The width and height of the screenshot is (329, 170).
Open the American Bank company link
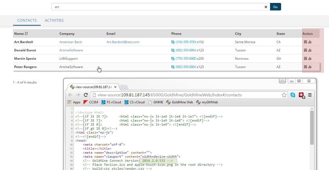(x=71, y=42)
